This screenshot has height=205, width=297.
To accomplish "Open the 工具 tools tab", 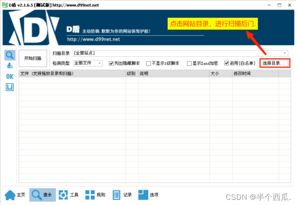I will click(x=69, y=195).
